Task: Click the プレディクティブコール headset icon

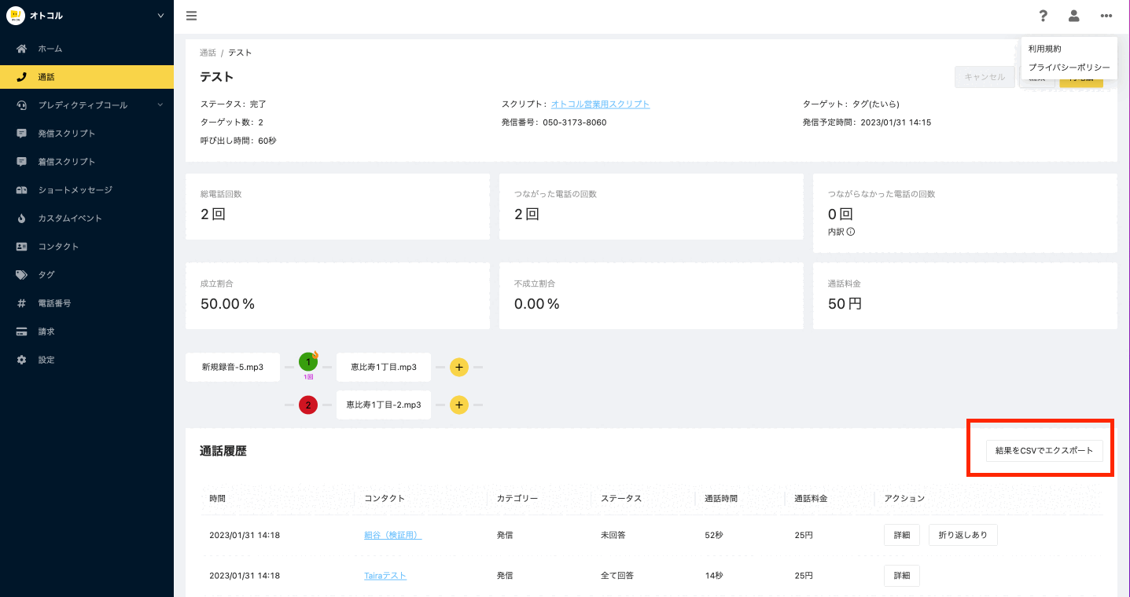Action: pos(22,105)
